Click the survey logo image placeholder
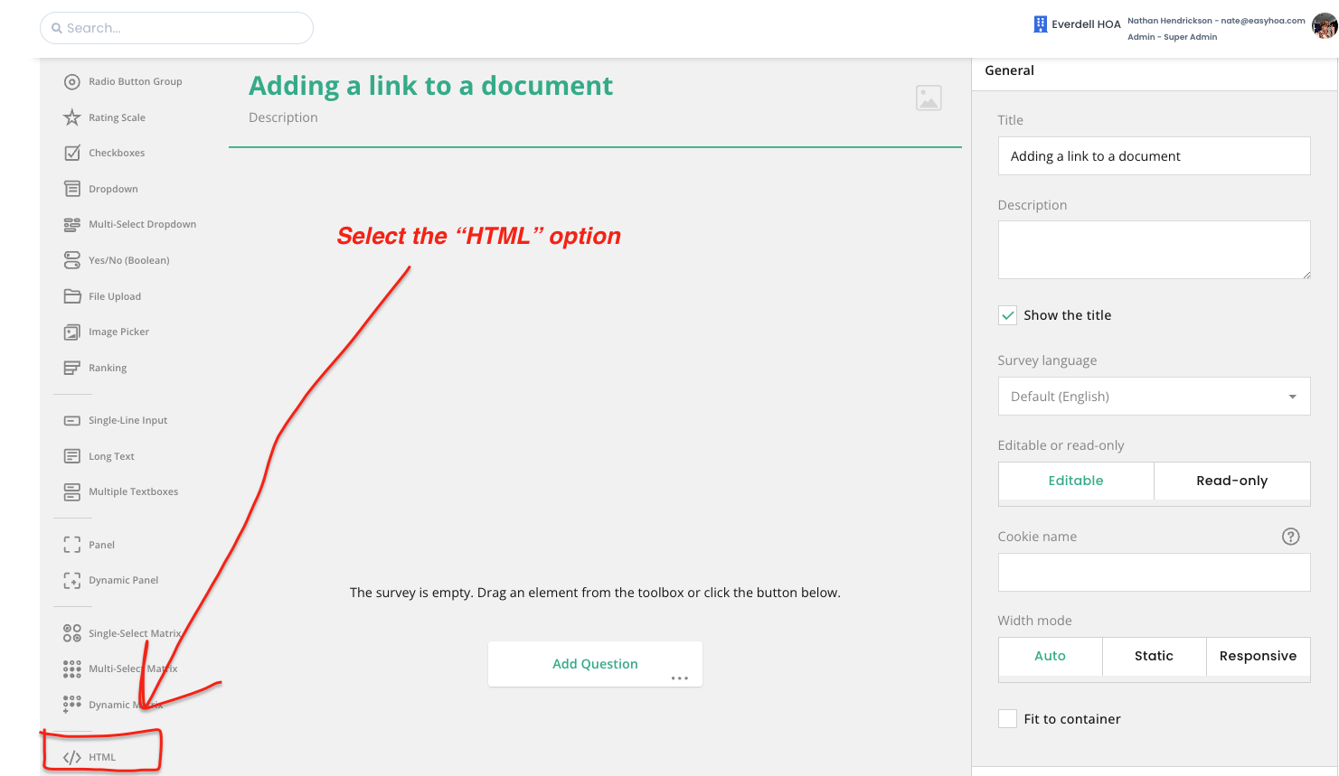 click(929, 98)
